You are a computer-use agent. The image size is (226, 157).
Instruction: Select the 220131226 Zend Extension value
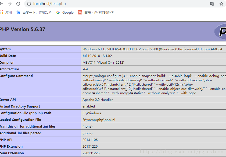coord(91,153)
